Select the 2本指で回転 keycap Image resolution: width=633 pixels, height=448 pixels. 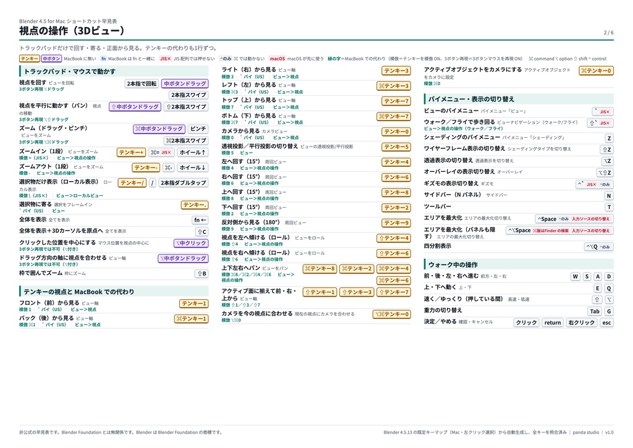142,83
